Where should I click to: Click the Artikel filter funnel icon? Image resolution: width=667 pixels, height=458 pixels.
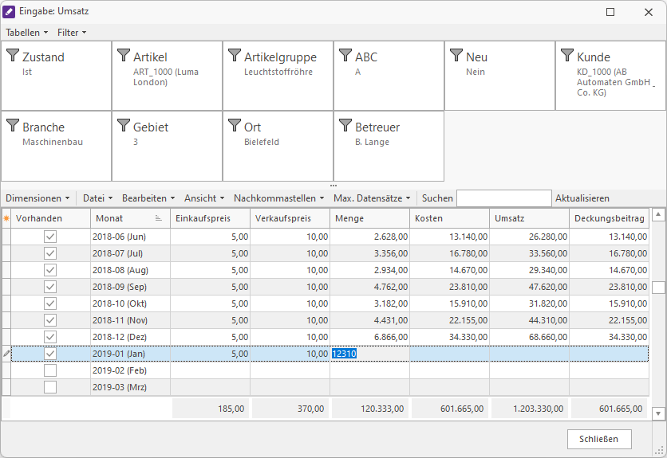pyautogui.click(x=124, y=56)
